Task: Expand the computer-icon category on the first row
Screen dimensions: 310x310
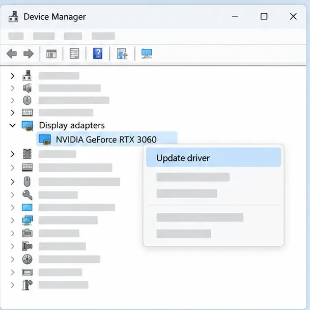Action: 13,76
